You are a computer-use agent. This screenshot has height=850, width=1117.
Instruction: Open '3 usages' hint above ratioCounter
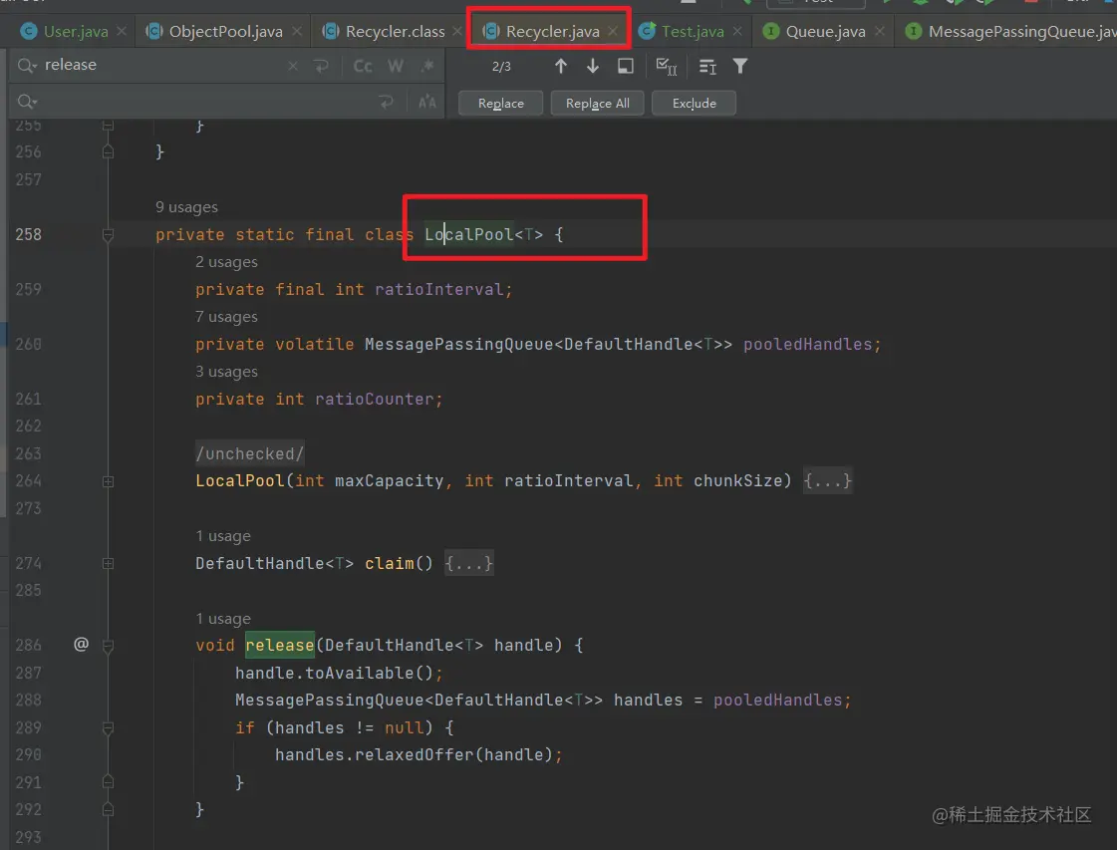pos(226,372)
